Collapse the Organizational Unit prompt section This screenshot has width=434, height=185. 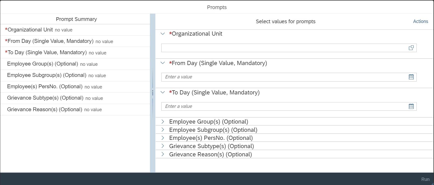click(x=163, y=34)
